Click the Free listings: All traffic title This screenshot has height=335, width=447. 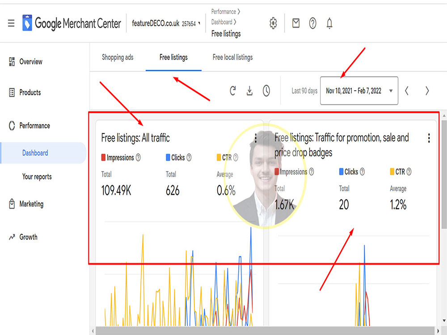pyautogui.click(x=135, y=138)
